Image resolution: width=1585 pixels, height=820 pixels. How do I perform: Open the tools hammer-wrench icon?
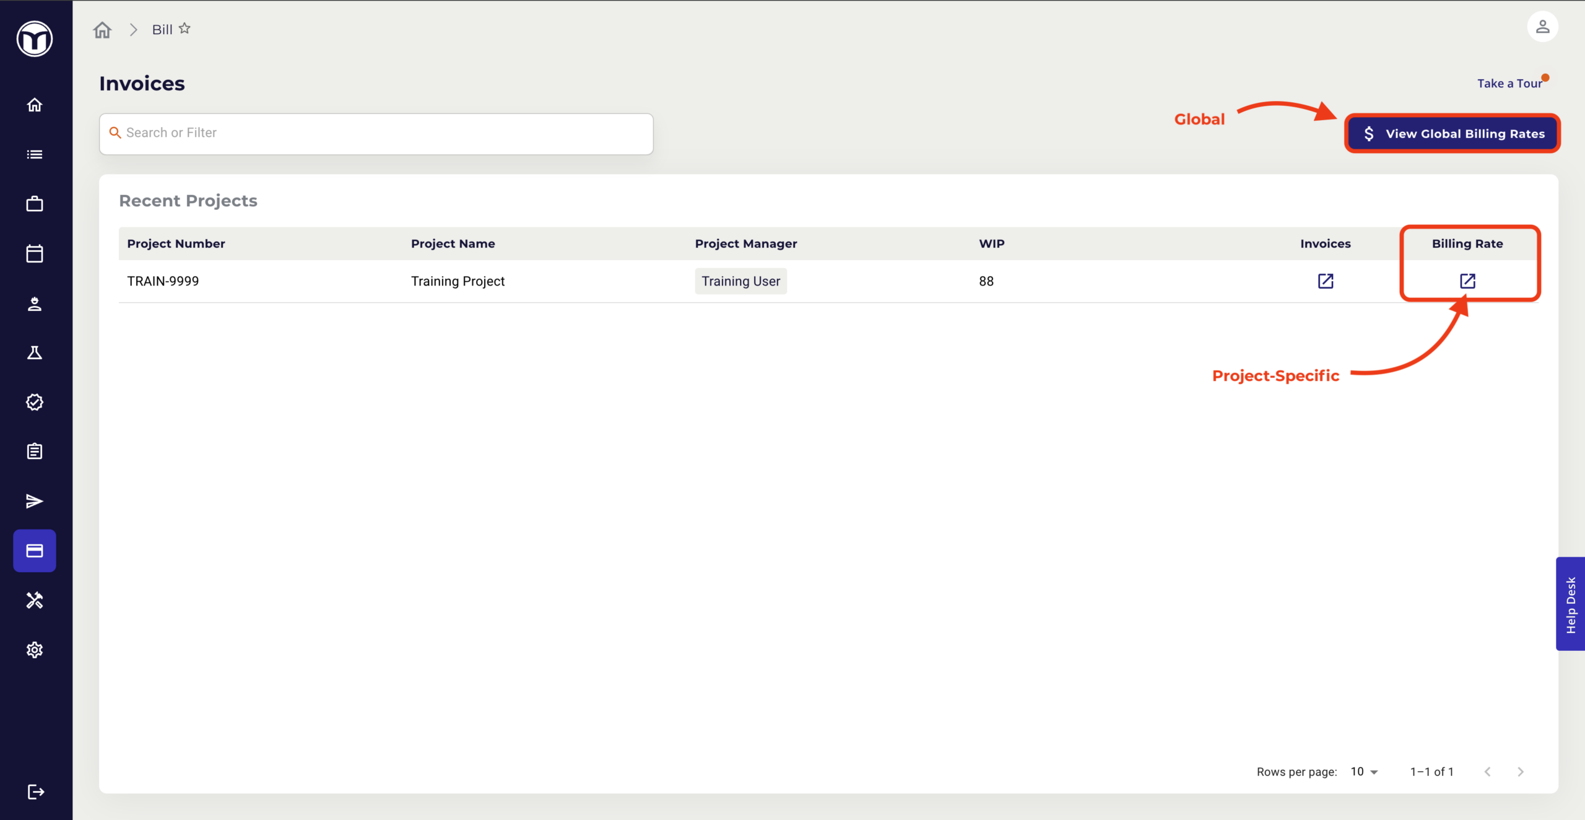click(35, 600)
